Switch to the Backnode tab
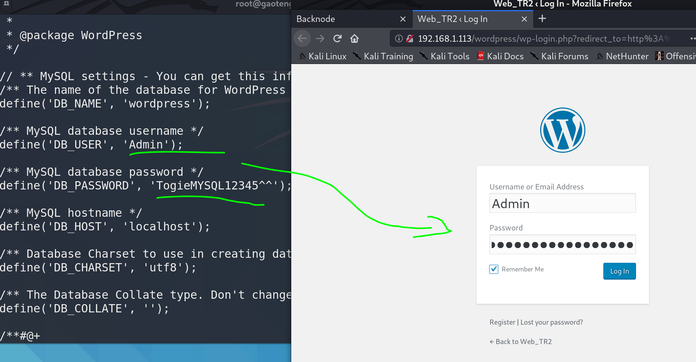The image size is (696, 362). (345, 19)
